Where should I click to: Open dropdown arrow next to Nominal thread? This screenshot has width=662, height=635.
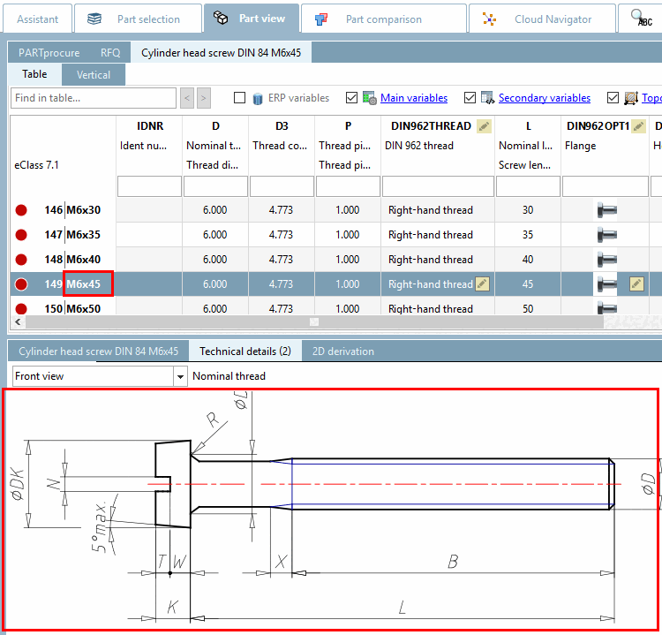[180, 376]
